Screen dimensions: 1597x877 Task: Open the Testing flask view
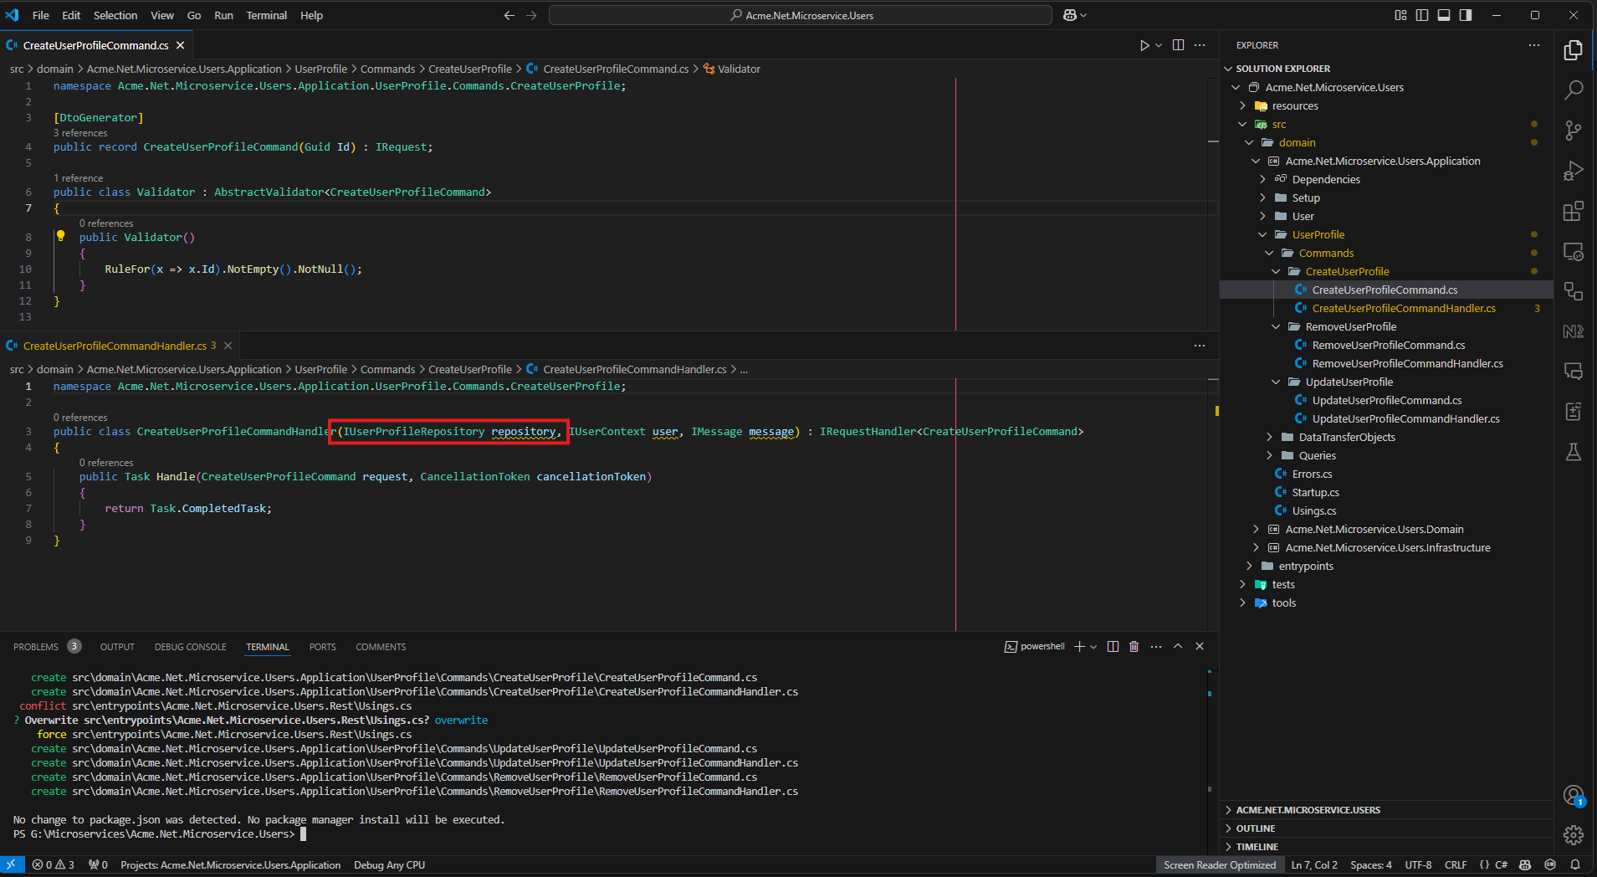(x=1574, y=452)
